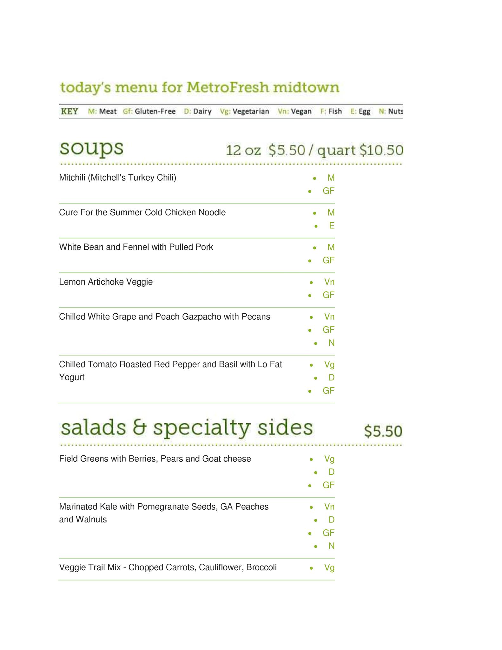502x650 pixels.
Task: Select the Marinated Kale with Pomegranate Seeds
Action: (x=164, y=507)
